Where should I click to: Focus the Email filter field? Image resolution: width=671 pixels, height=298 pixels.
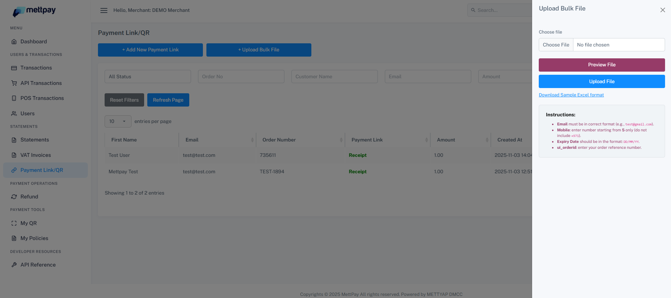[x=428, y=77]
